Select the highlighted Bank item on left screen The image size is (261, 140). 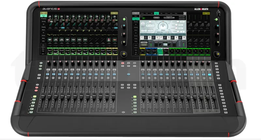pos(44,16)
